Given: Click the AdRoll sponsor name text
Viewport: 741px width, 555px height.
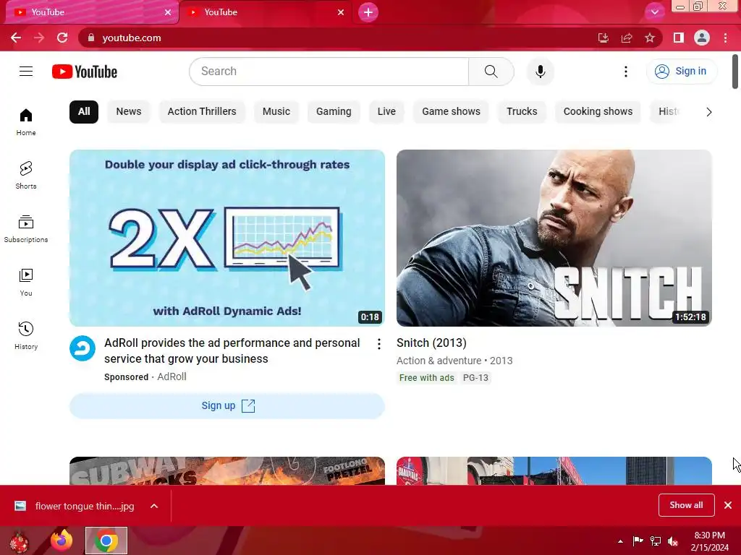Looking at the screenshot, I should click(172, 377).
